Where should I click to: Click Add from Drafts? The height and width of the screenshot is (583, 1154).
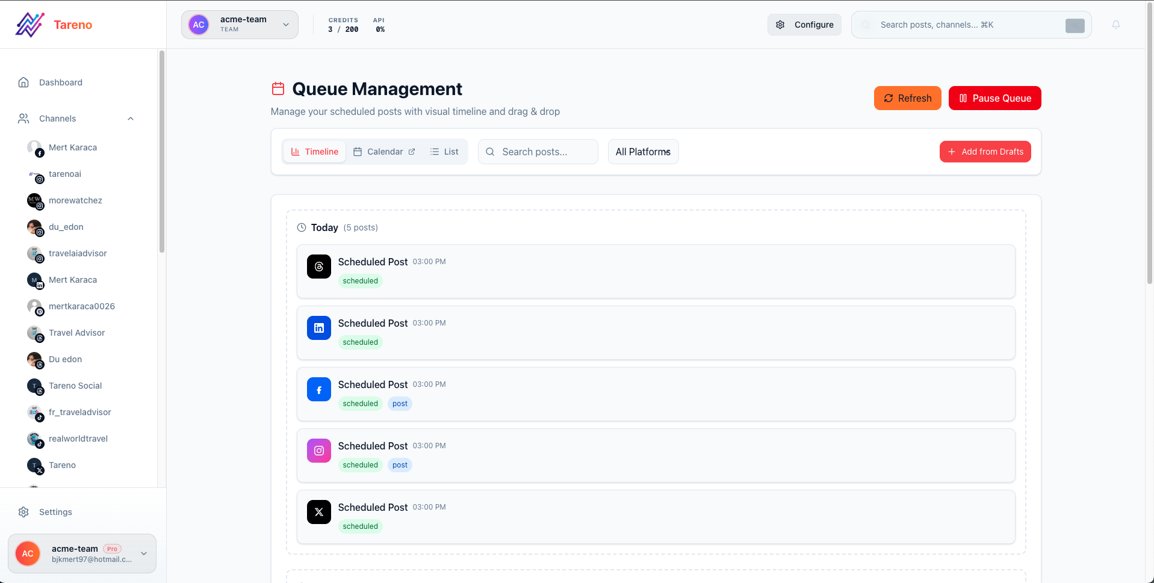[985, 152]
